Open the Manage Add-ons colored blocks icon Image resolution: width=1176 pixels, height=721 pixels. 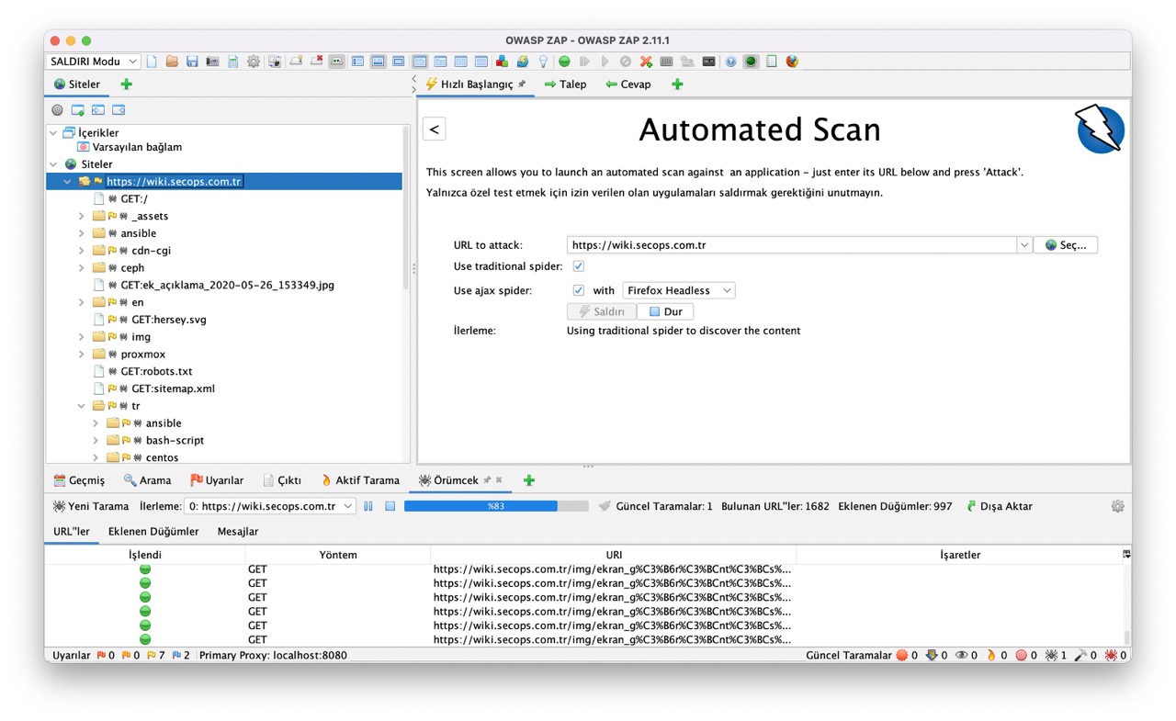pos(502,62)
